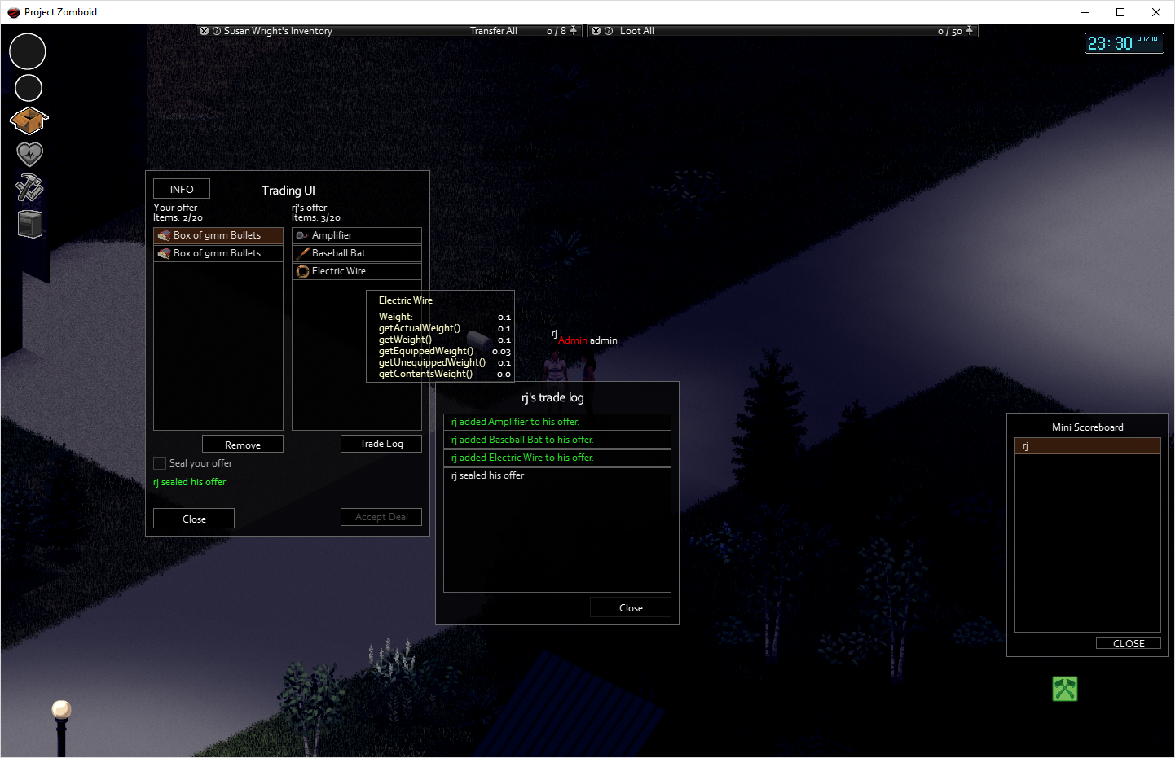1175x758 pixels.
Task: Select player rj in Mini Scoreboard
Action: point(1088,445)
